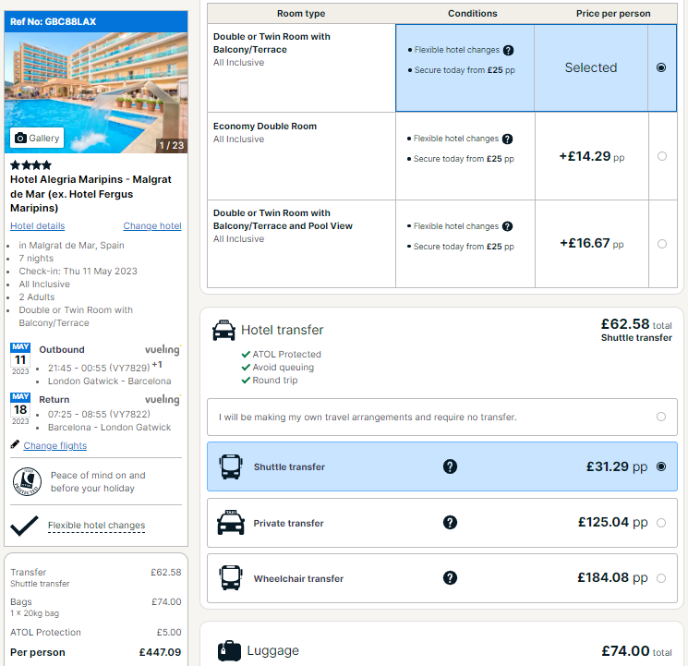Open help icon for Shuttle transfer

coord(450,466)
